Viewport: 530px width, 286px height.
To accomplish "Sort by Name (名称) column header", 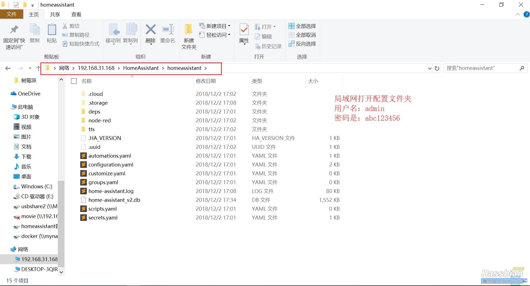I will 86,81.
